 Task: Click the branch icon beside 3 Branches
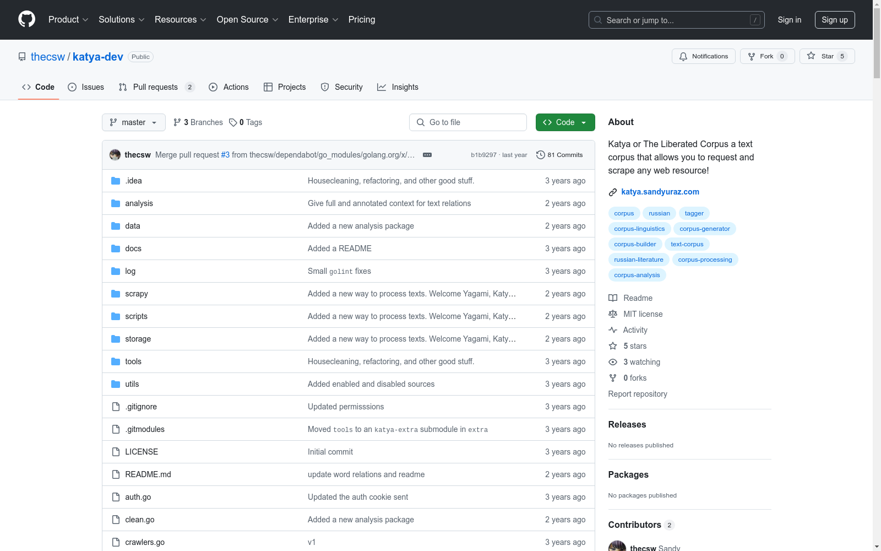[177, 122]
